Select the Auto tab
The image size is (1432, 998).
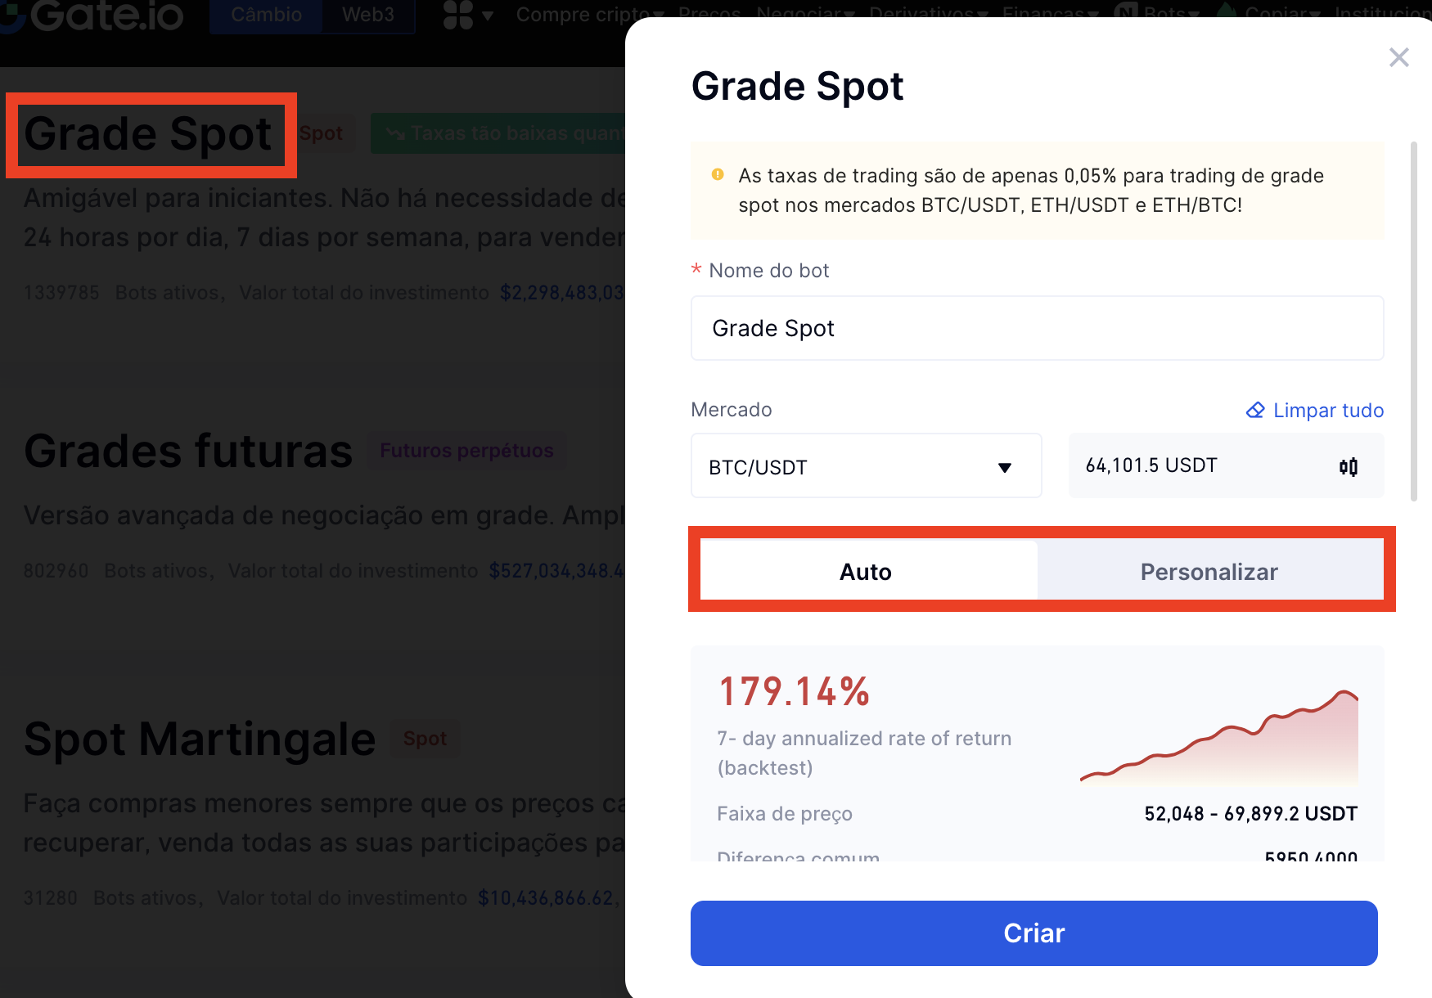pos(865,571)
